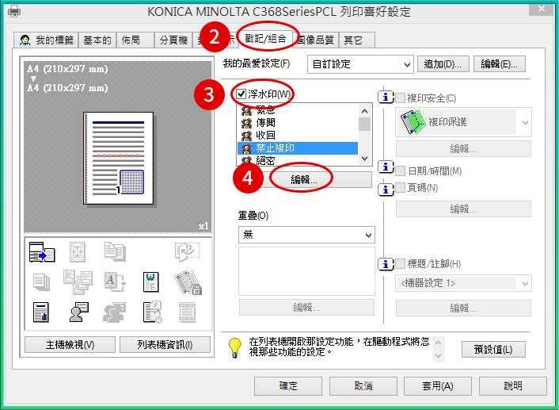
Task: Select 緊急 in the watermark list
Action: tap(298, 110)
